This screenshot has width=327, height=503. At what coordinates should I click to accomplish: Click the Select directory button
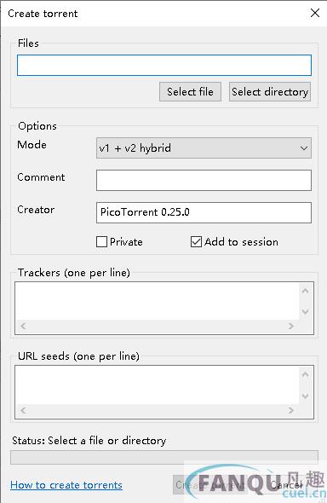tap(270, 92)
